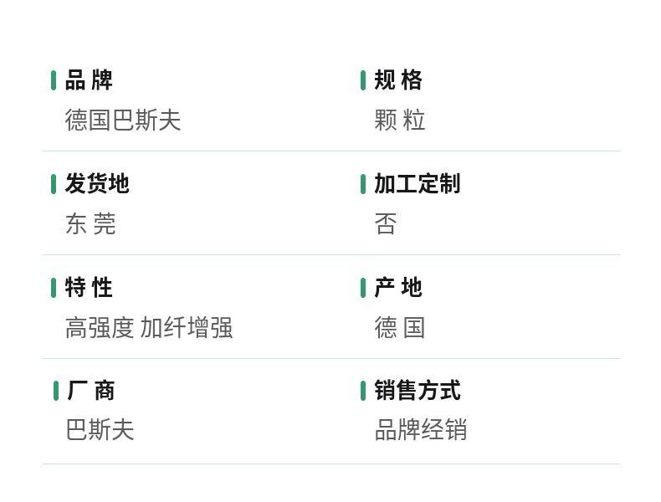Select the 东莞 shipping origin value

(x=90, y=224)
